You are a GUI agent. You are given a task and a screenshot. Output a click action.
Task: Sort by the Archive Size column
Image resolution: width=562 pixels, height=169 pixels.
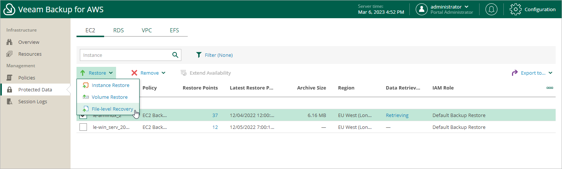pyautogui.click(x=312, y=88)
